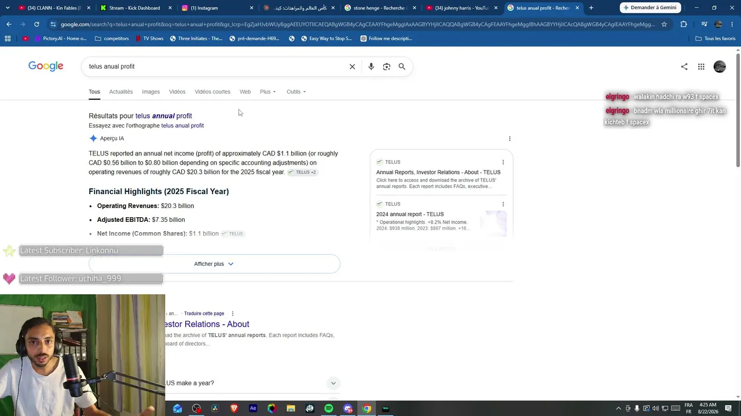Switch to Chrome in the taskbar
Image resolution: width=741 pixels, height=416 pixels.
[366, 408]
